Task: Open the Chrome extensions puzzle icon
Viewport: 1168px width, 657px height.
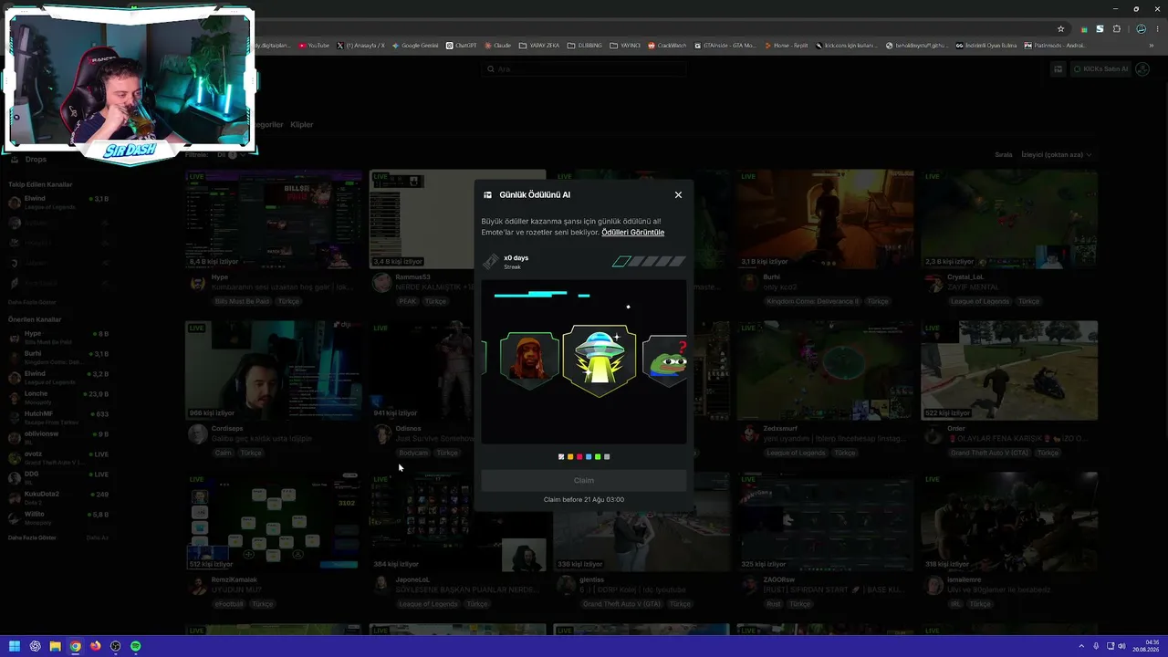Action: pos(1116,28)
